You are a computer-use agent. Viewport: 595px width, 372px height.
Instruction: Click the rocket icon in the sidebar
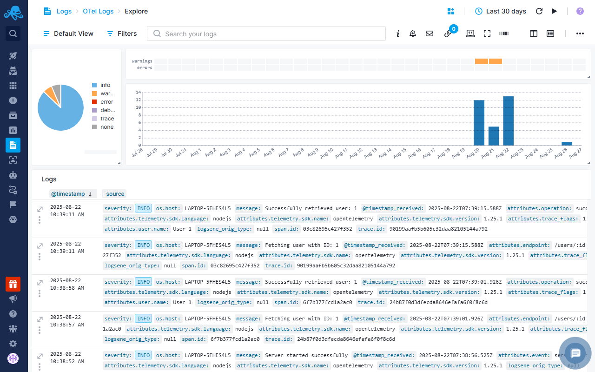(13, 56)
